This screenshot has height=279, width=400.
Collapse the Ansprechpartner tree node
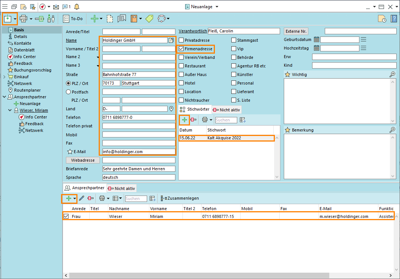[x=4, y=97]
